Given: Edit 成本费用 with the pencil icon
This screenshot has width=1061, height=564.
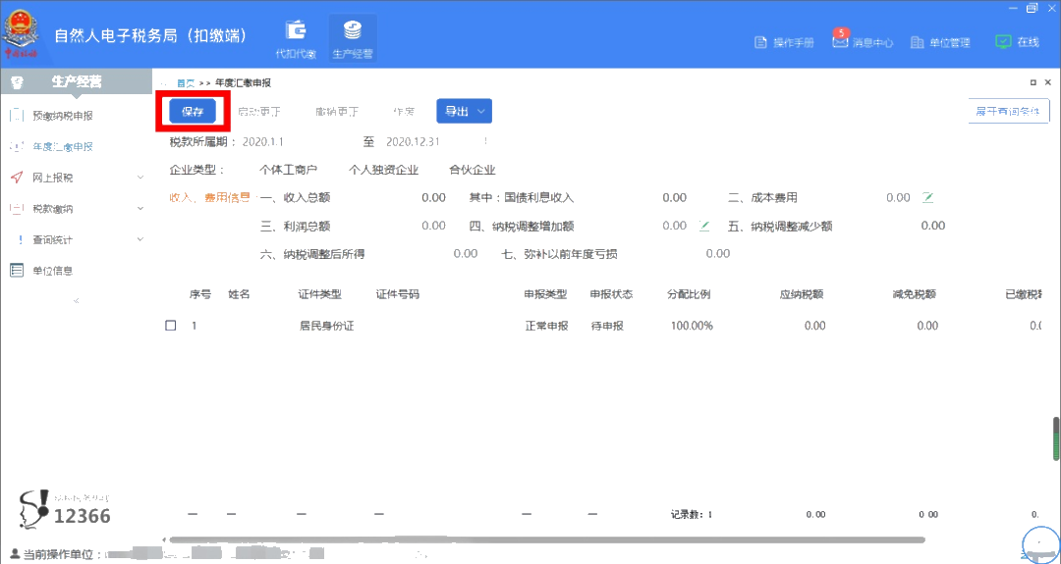Looking at the screenshot, I should pyautogui.click(x=927, y=197).
